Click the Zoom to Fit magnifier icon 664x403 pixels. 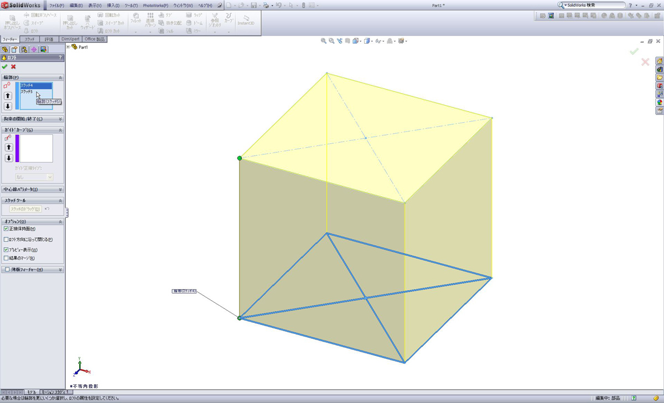tap(324, 41)
